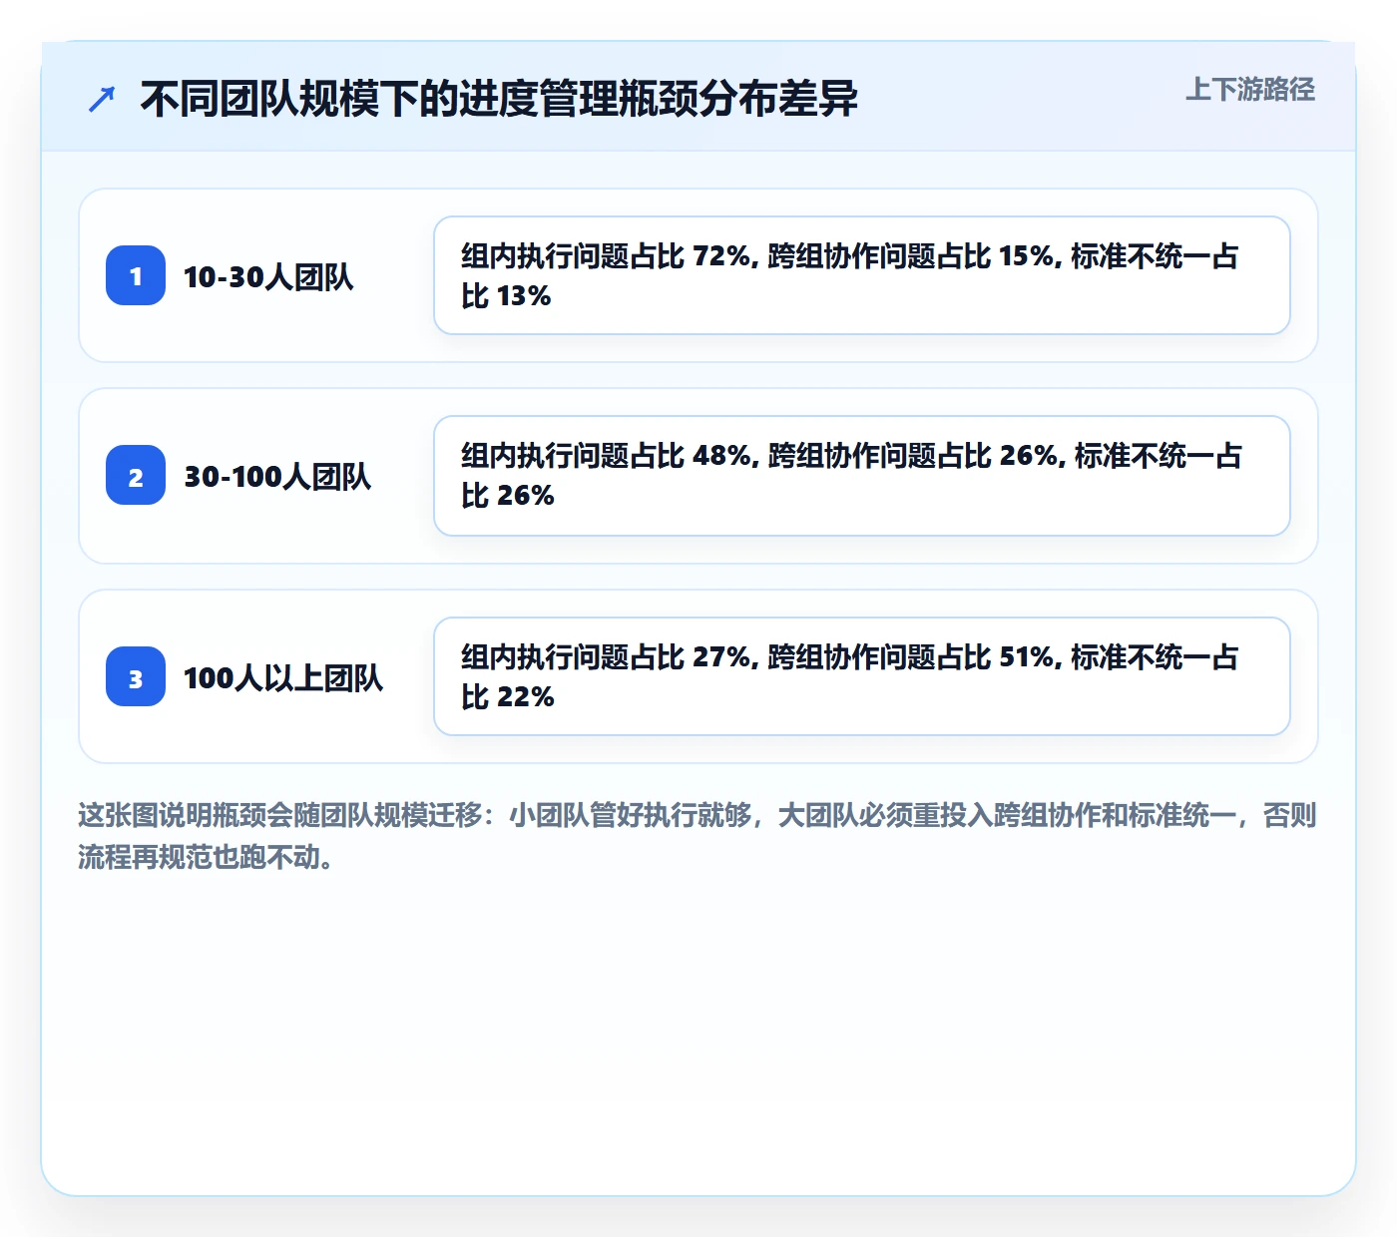Click the 上下游路径 label in the header
The width and height of the screenshot is (1397, 1237).
[x=1249, y=90]
